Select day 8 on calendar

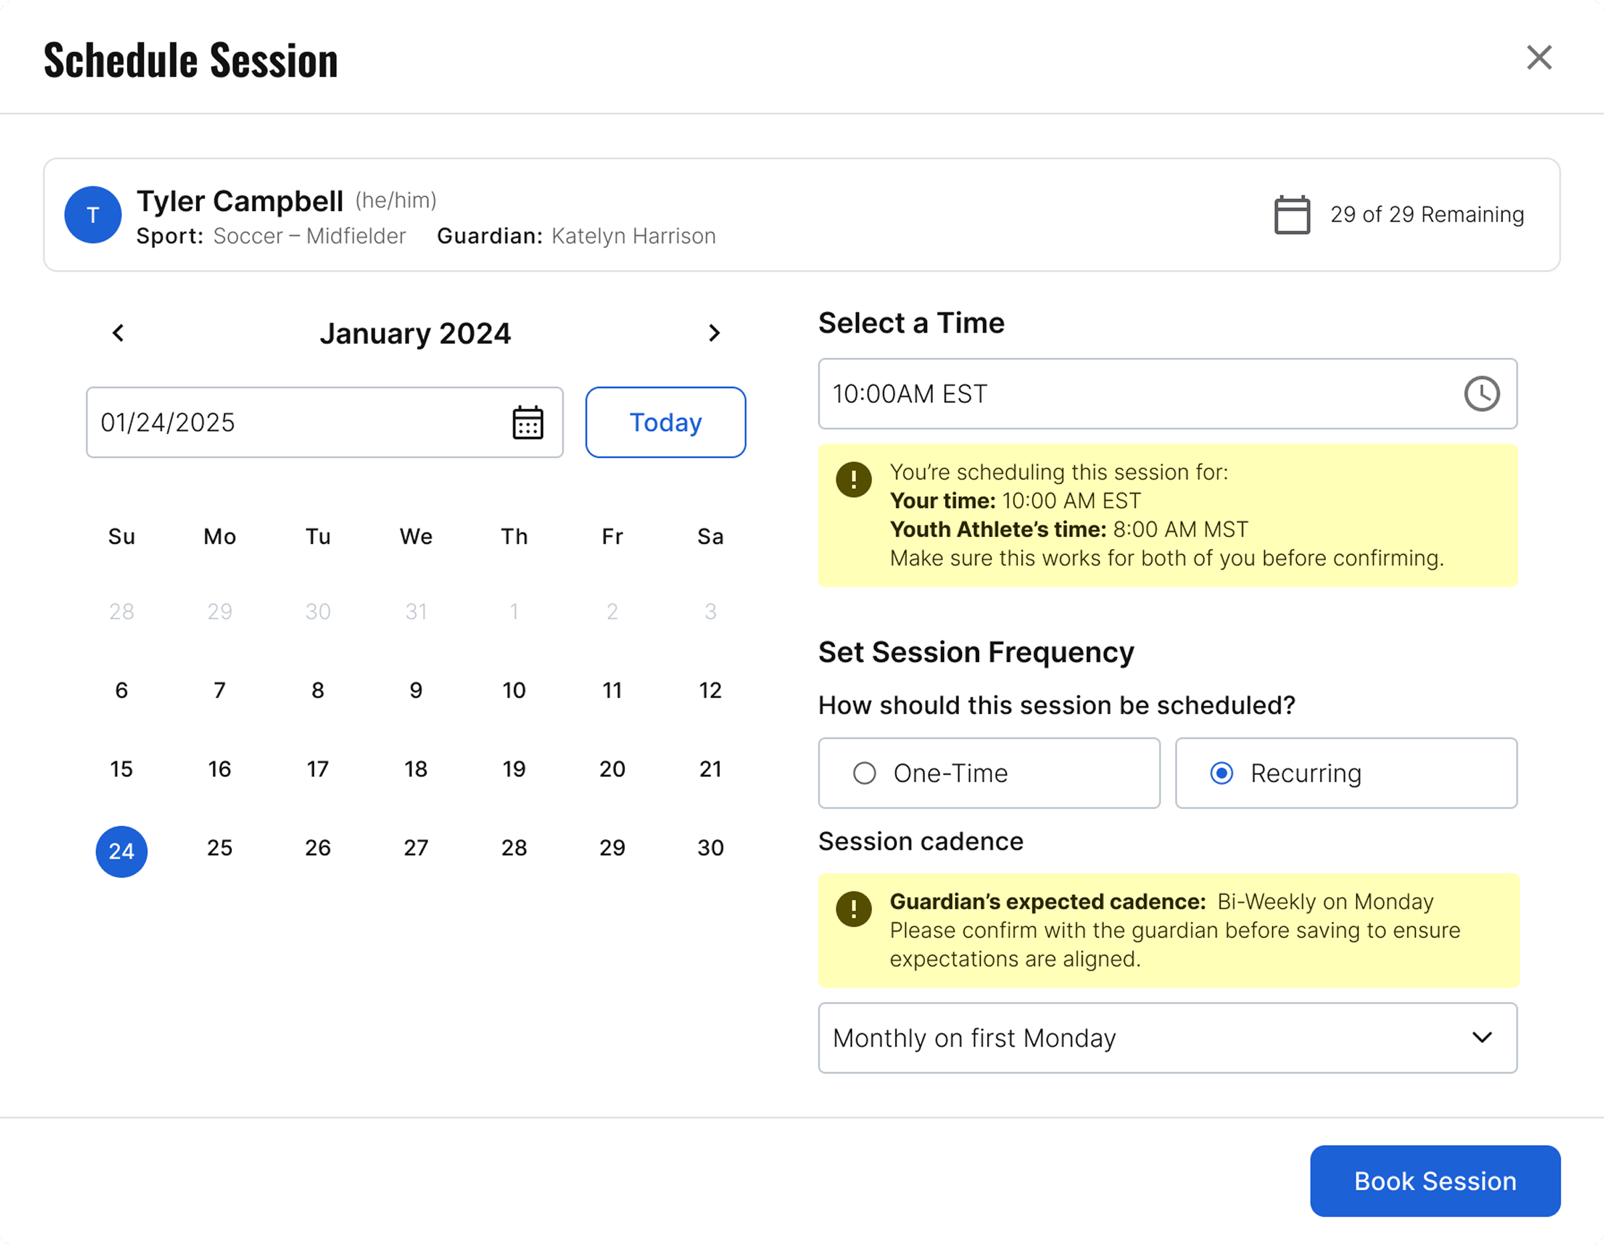coord(318,690)
